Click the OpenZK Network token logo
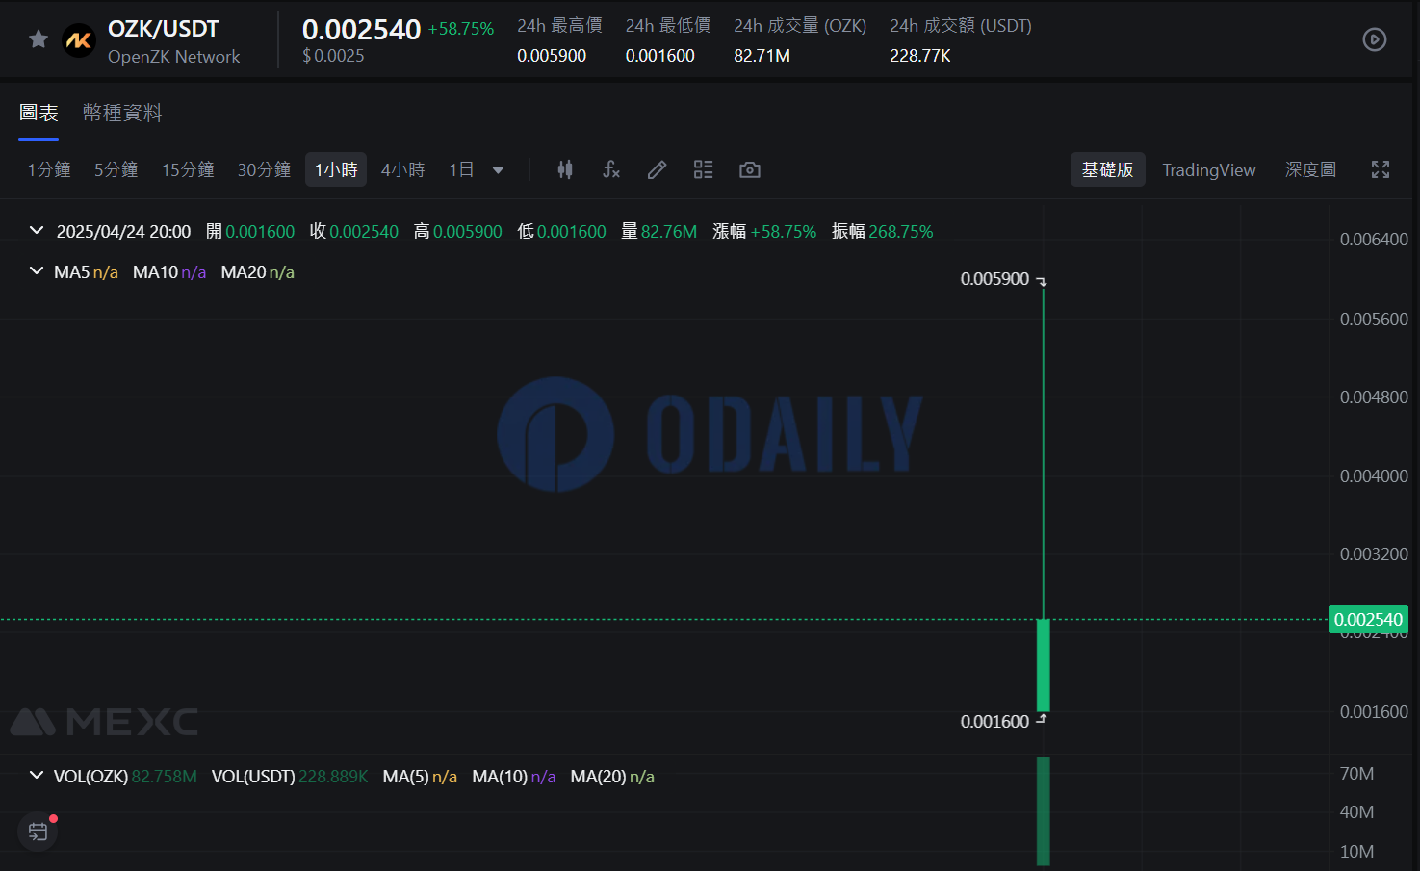1420x871 pixels. (x=79, y=40)
